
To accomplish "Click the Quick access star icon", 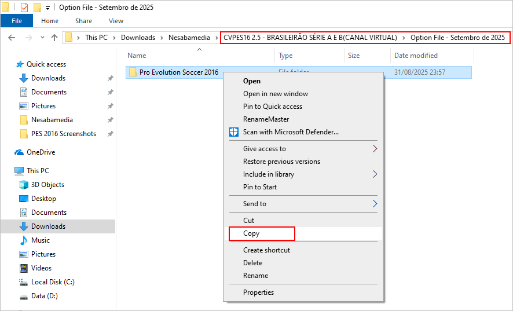I will tap(20, 64).
